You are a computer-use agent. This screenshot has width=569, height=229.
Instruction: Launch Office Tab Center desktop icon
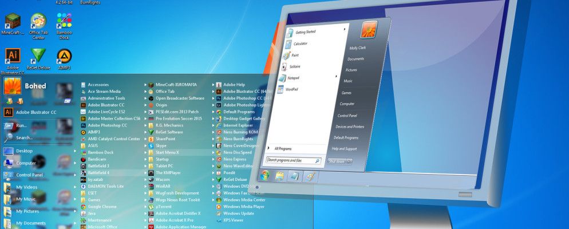click(x=38, y=21)
